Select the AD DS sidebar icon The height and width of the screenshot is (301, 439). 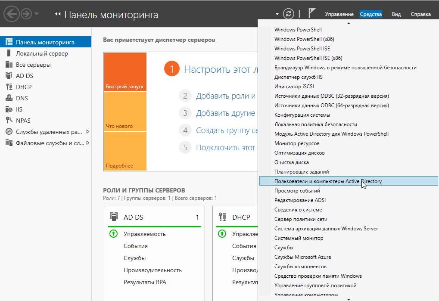pyautogui.click(x=9, y=76)
